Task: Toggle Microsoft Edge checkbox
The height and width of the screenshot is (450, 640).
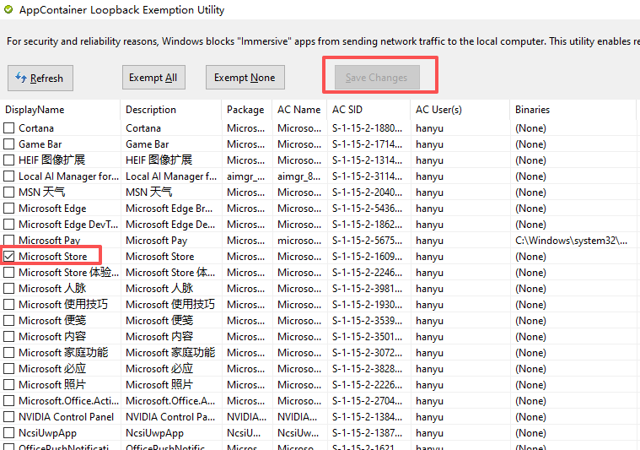Action: [x=8, y=208]
